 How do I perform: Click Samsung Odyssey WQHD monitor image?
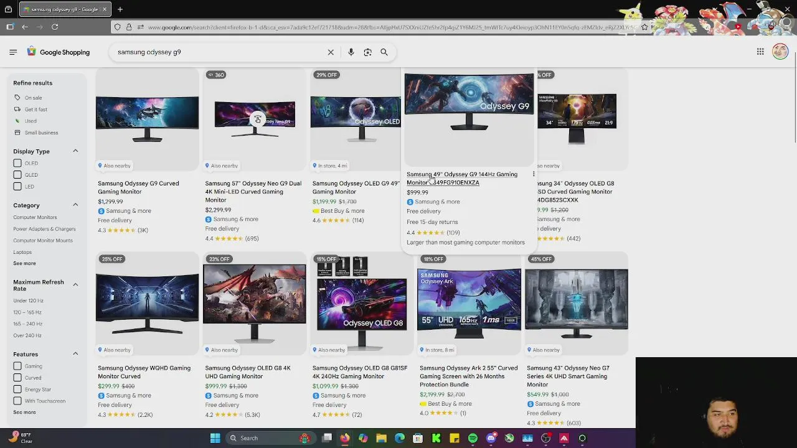click(x=147, y=305)
